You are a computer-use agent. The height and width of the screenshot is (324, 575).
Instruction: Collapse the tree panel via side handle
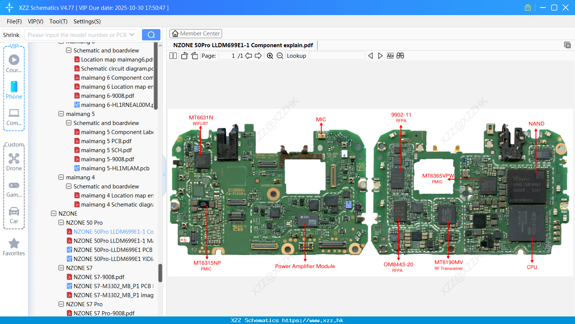click(x=164, y=175)
